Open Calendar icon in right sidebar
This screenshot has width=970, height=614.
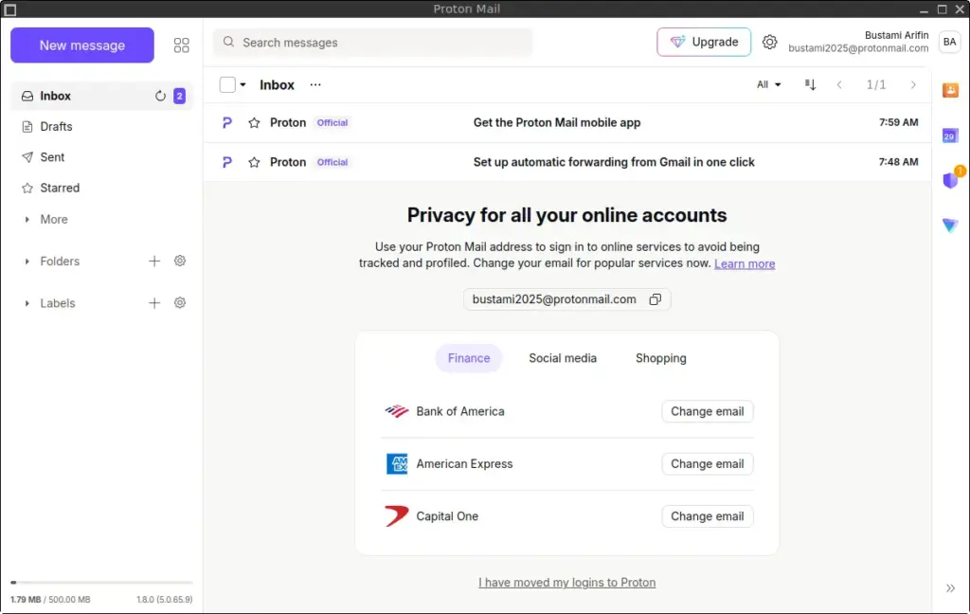pyautogui.click(x=949, y=135)
